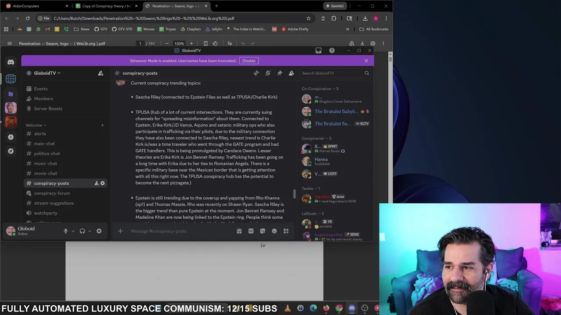Expand GloboidTV server dropdown menu
The width and height of the screenshot is (561, 315).
[47, 73]
